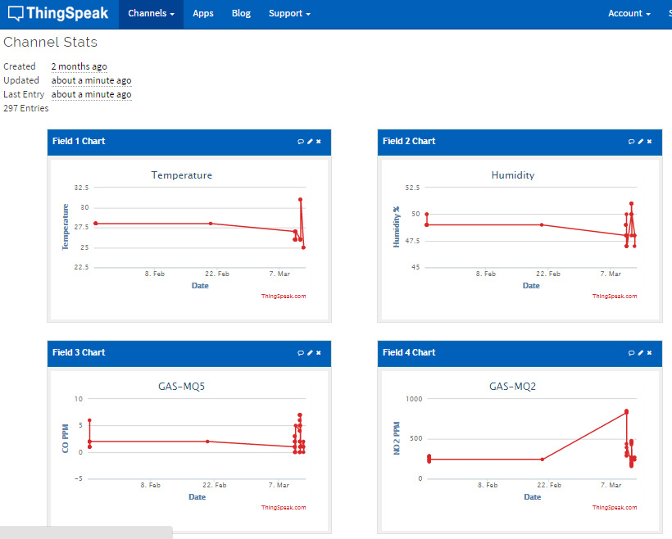672x539 pixels.
Task: Click the Field 3 Chart header title
Action: [x=79, y=352]
